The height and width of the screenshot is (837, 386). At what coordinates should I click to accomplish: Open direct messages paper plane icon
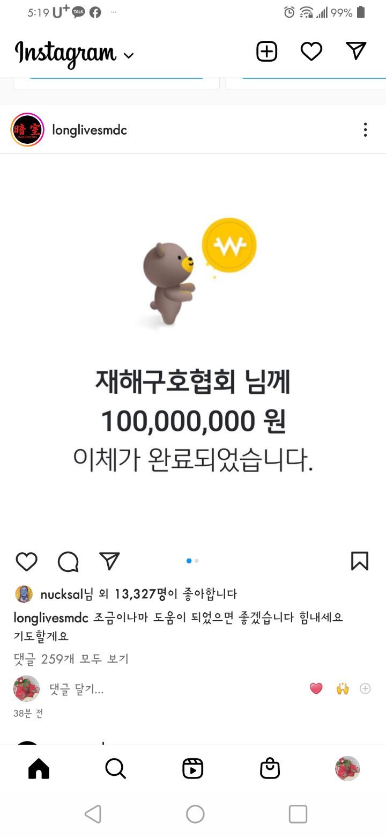click(356, 51)
